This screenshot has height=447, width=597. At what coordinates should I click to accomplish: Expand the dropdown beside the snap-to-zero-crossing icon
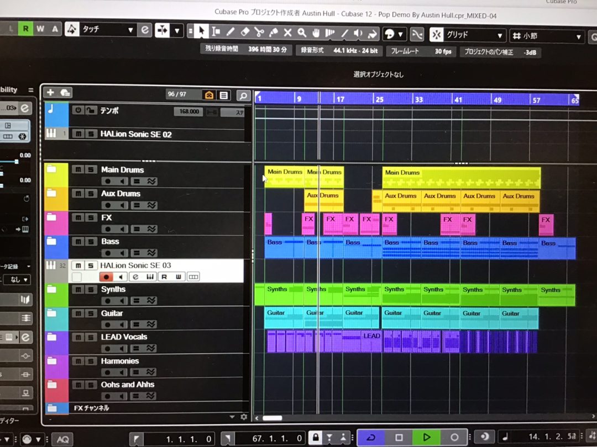click(x=177, y=30)
